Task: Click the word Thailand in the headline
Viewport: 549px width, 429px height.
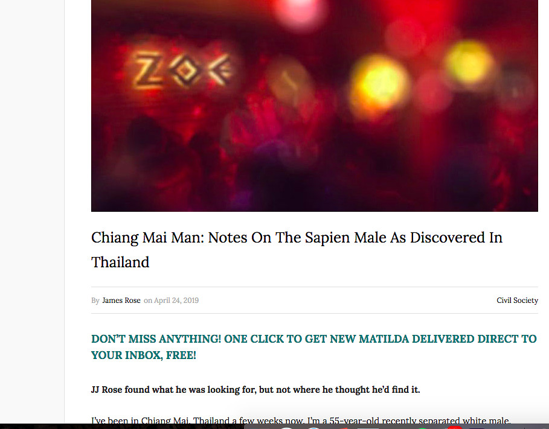Action: coord(120,262)
